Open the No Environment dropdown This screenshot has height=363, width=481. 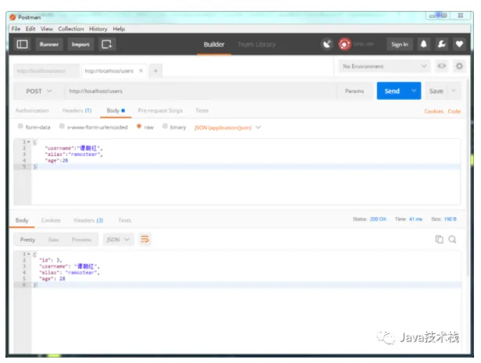(x=384, y=66)
